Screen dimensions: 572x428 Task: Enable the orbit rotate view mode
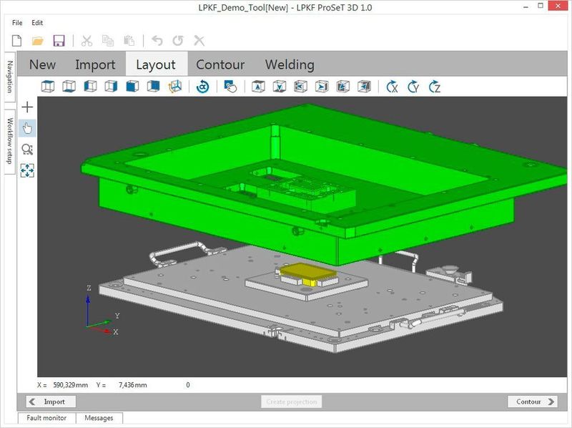click(x=202, y=86)
